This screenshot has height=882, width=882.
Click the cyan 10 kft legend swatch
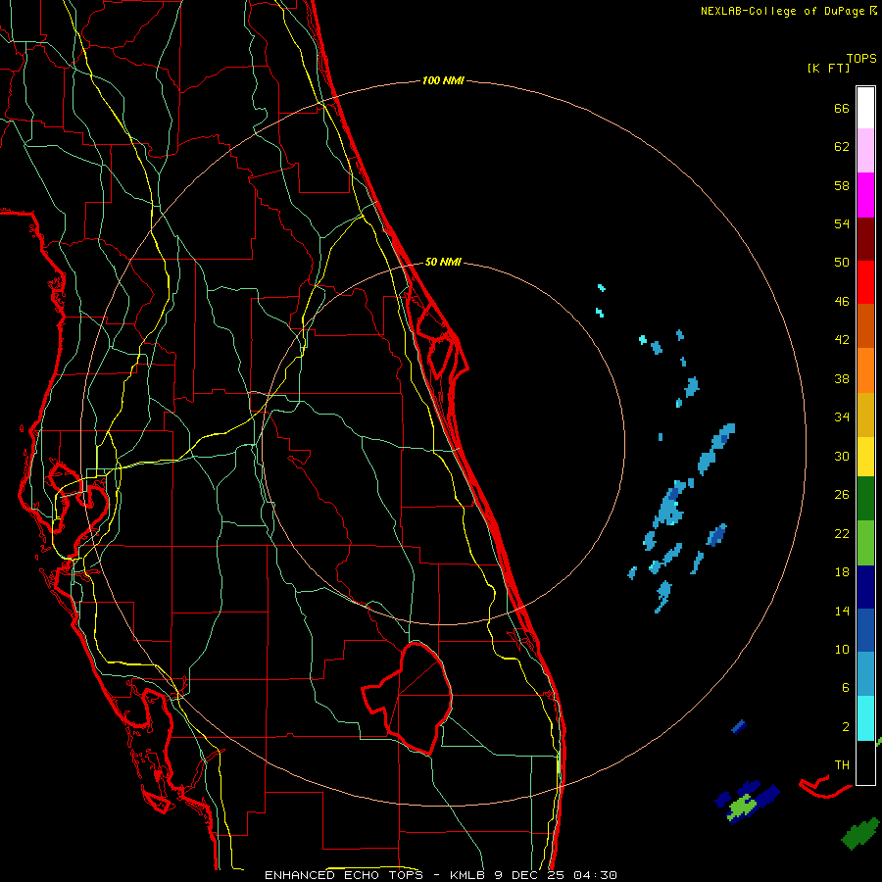865,717
